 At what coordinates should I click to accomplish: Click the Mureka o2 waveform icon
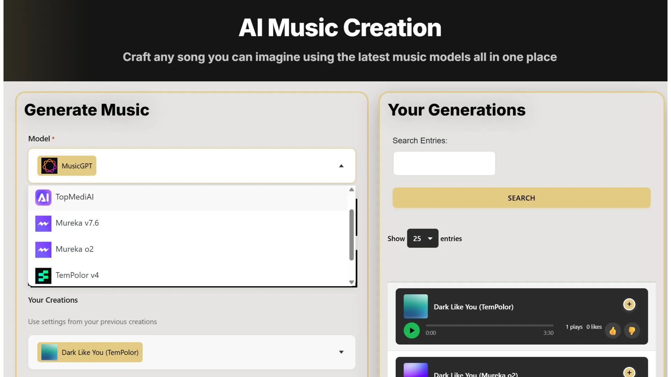point(43,250)
